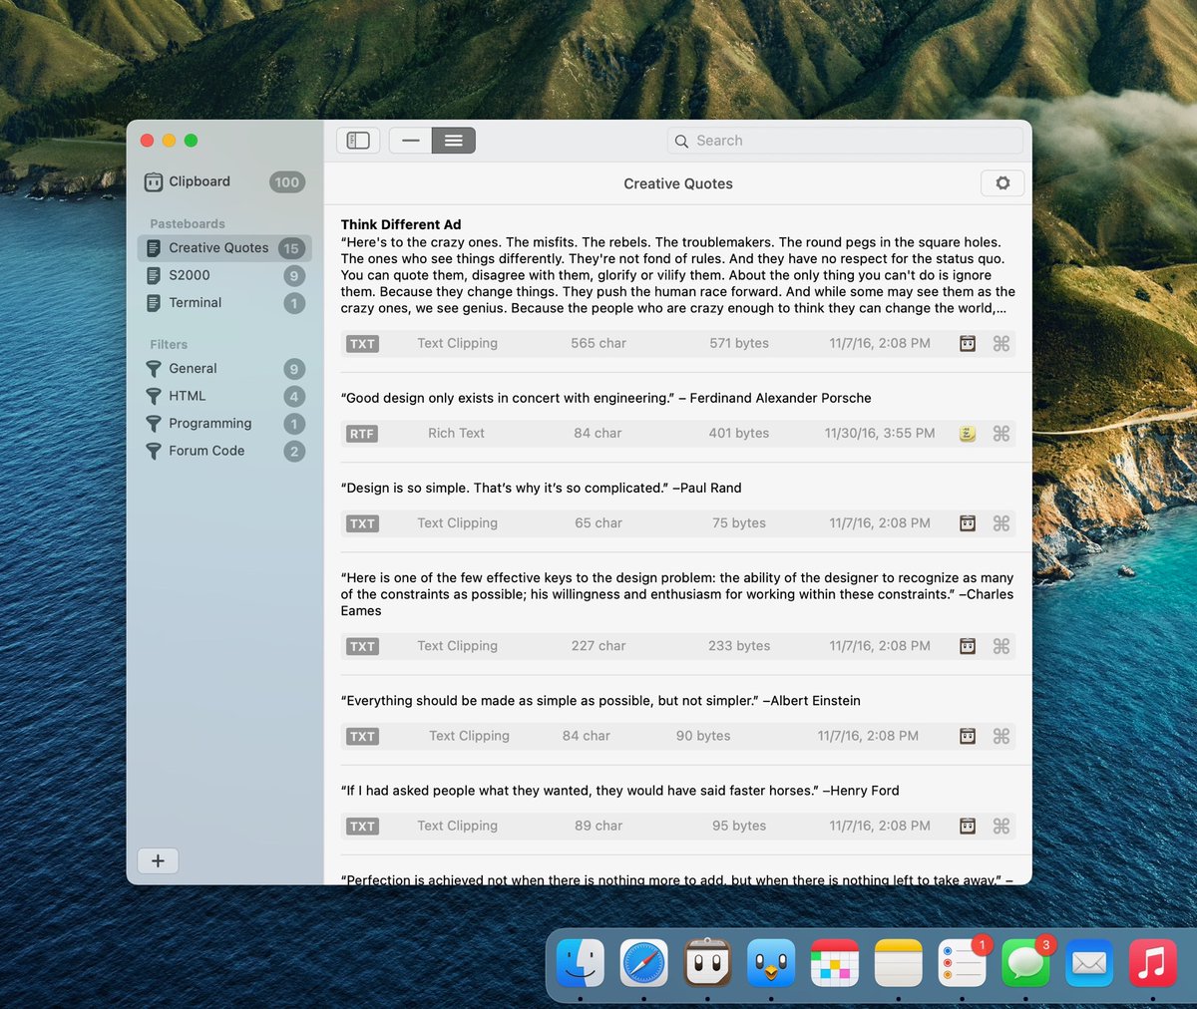Click the HTML filter funnel icon

(x=154, y=396)
